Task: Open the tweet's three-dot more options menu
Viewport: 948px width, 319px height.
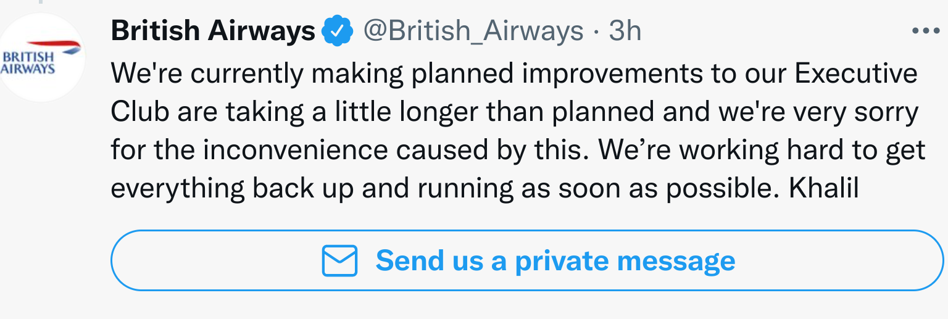Action: coord(925,31)
